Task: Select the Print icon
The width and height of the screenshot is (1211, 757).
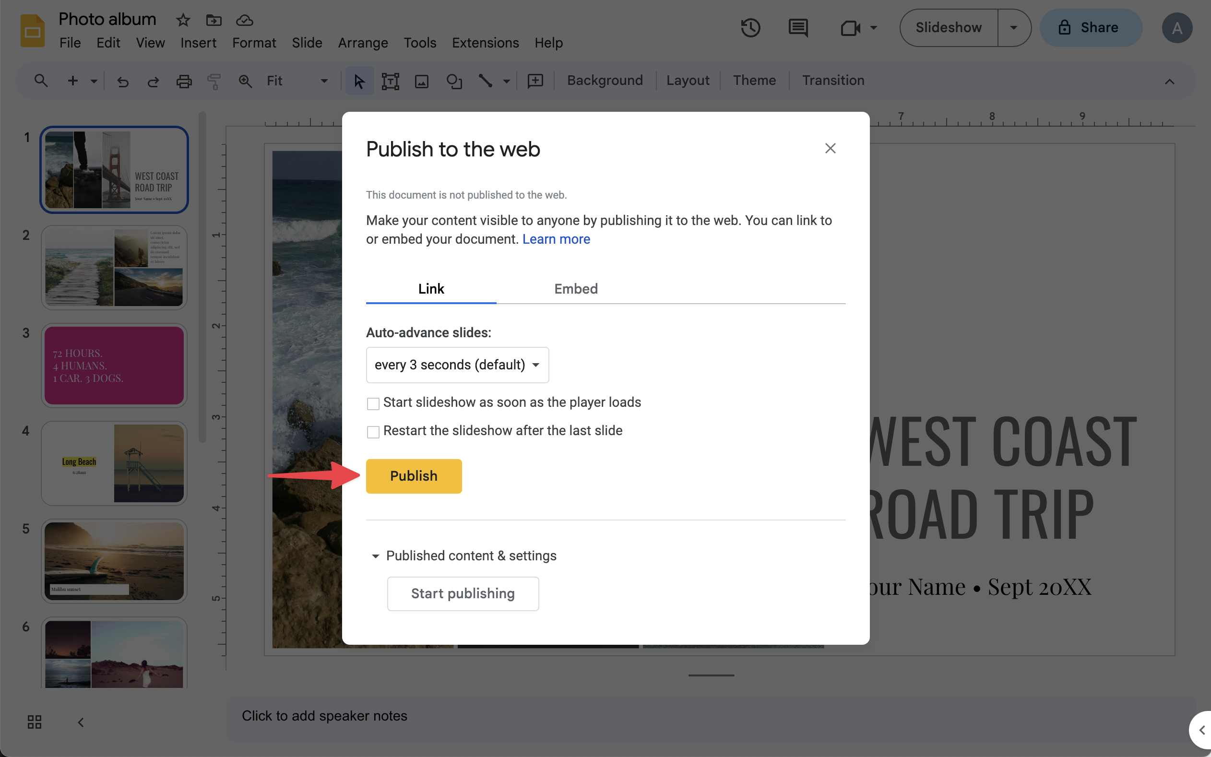Action: pyautogui.click(x=184, y=81)
